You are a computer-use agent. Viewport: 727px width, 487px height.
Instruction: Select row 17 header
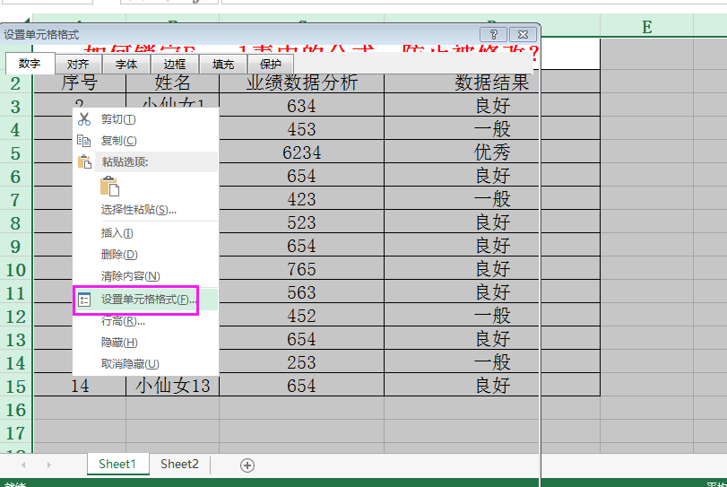click(16, 432)
